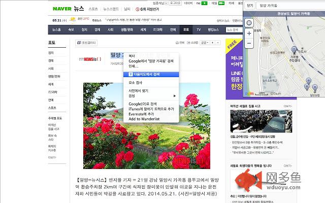Click the 6회 지방선거 election icon

point(138,9)
